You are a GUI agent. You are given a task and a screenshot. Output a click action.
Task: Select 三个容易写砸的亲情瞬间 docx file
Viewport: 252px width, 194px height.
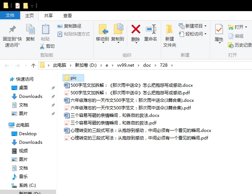[x=111, y=115]
